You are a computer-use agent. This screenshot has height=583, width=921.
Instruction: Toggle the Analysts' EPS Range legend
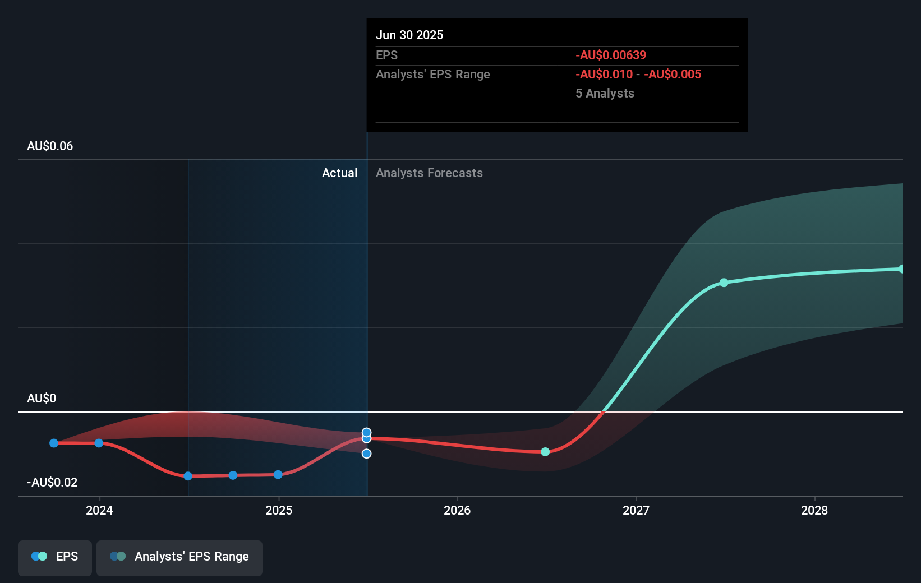[179, 558]
